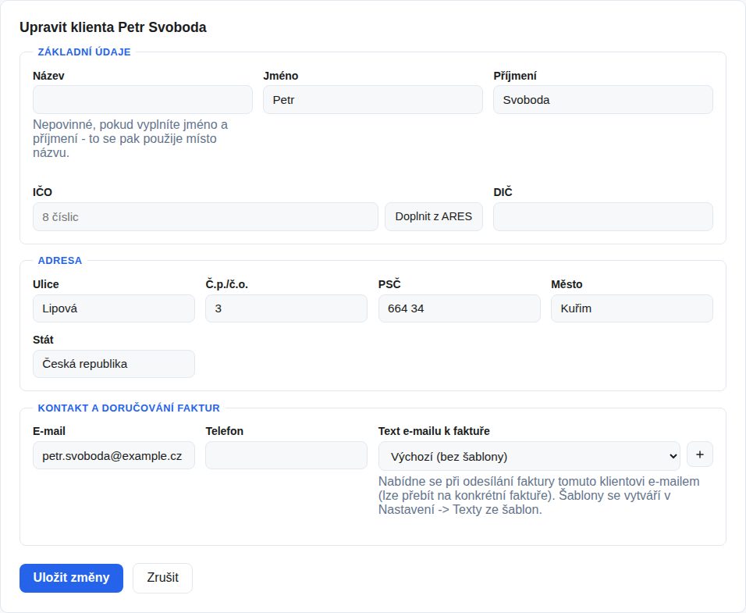This screenshot has width=746, height=613.
Task: Click the hint text starting with Nepovinné, pokud vyplníte
Action: [x=130, y=138]
